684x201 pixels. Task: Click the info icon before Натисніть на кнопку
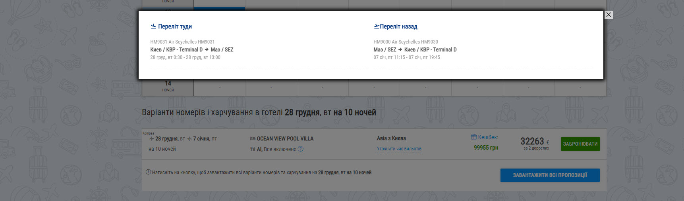pyautogui.click(x=148, y=172)
